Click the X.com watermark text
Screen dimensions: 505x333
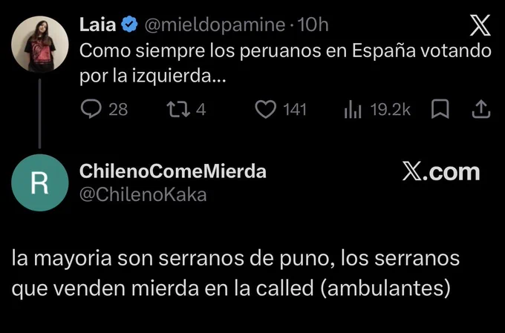point(441,172)
